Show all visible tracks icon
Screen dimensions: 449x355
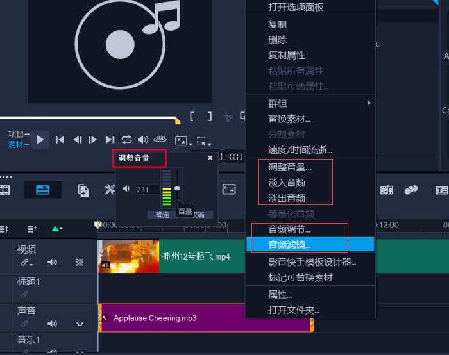[4, 229]
